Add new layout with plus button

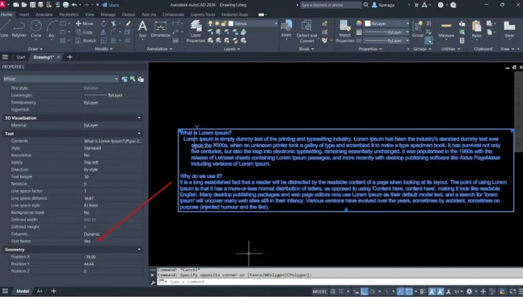coord(53,292)
